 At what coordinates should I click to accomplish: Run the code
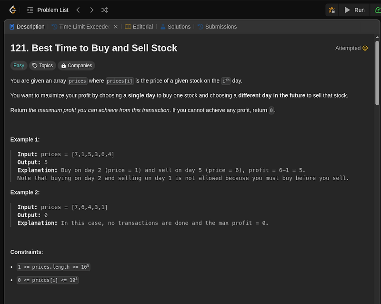355,10
